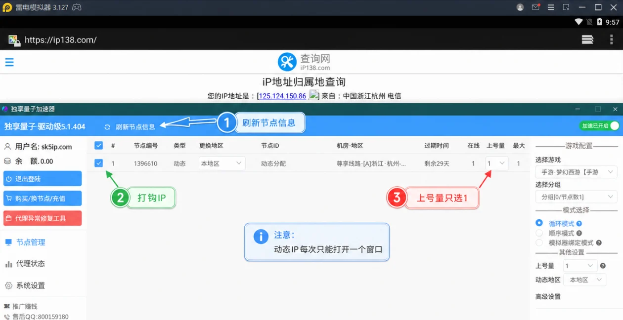Viewport: 623px width, 320px height.
Task: Click the 节点编号 column header
Action: (x=146, y=146)
